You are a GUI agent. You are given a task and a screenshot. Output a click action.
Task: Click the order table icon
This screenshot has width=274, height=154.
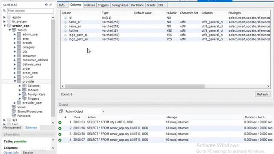[x=19, y=68]
